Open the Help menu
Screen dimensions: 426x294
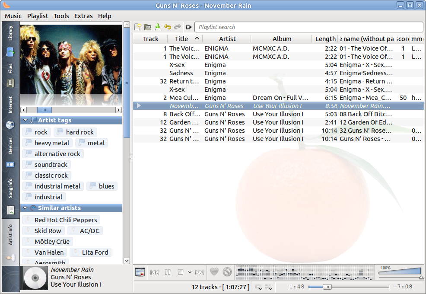(x=105, y=16)
